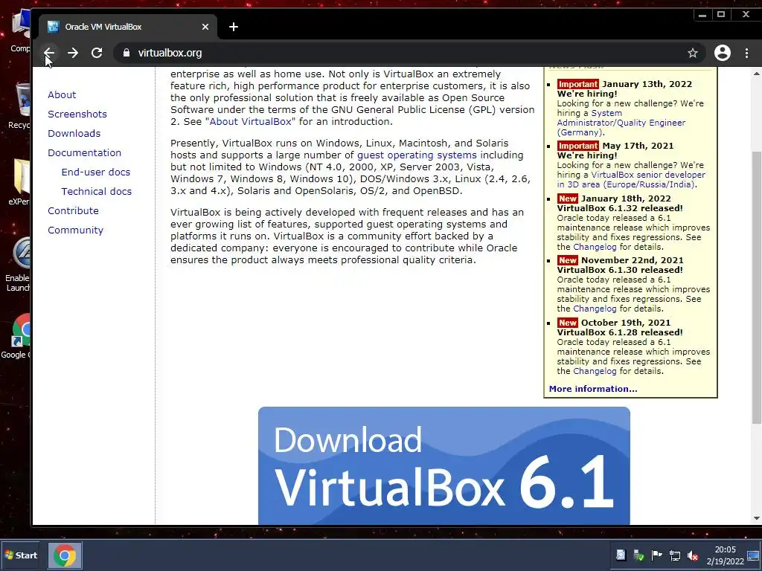Click the "VirtualBox 6.1.30 released!" headline
Screen dimensions: 762x571
tap(620, 270)
